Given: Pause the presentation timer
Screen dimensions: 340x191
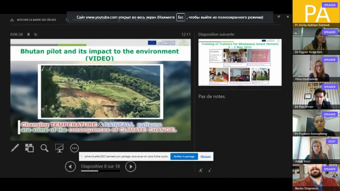Looking at the screenshot, I should tap(28, 34).
